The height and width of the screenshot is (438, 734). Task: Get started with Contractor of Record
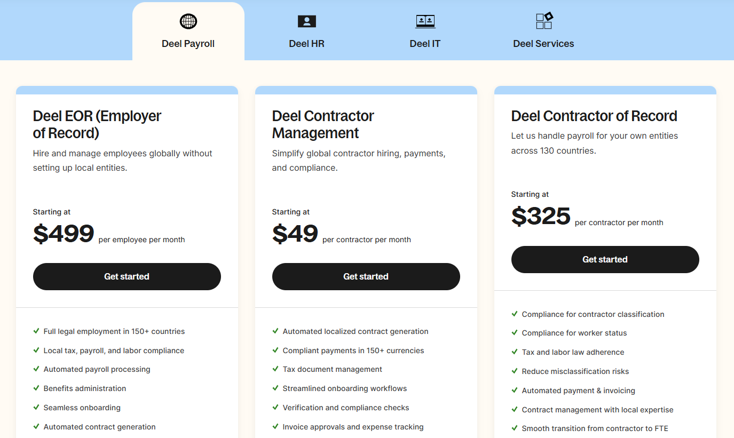pyautogui.click(x=605, y=259)
